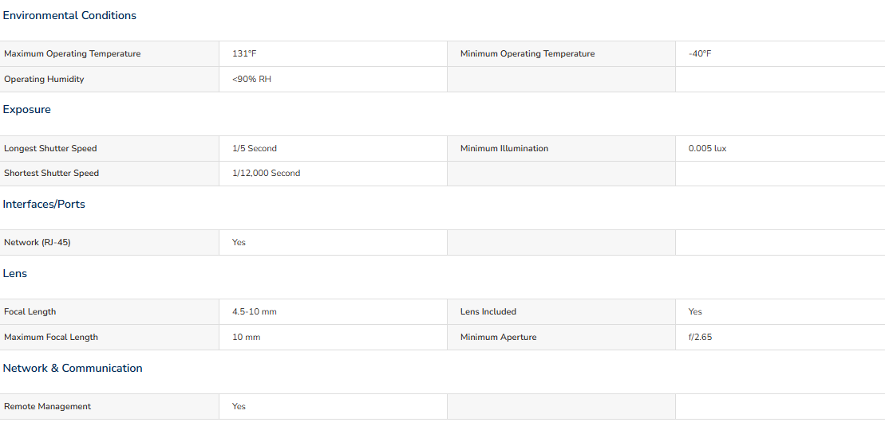Click the 1/12,000 Second shutter value

266,173
